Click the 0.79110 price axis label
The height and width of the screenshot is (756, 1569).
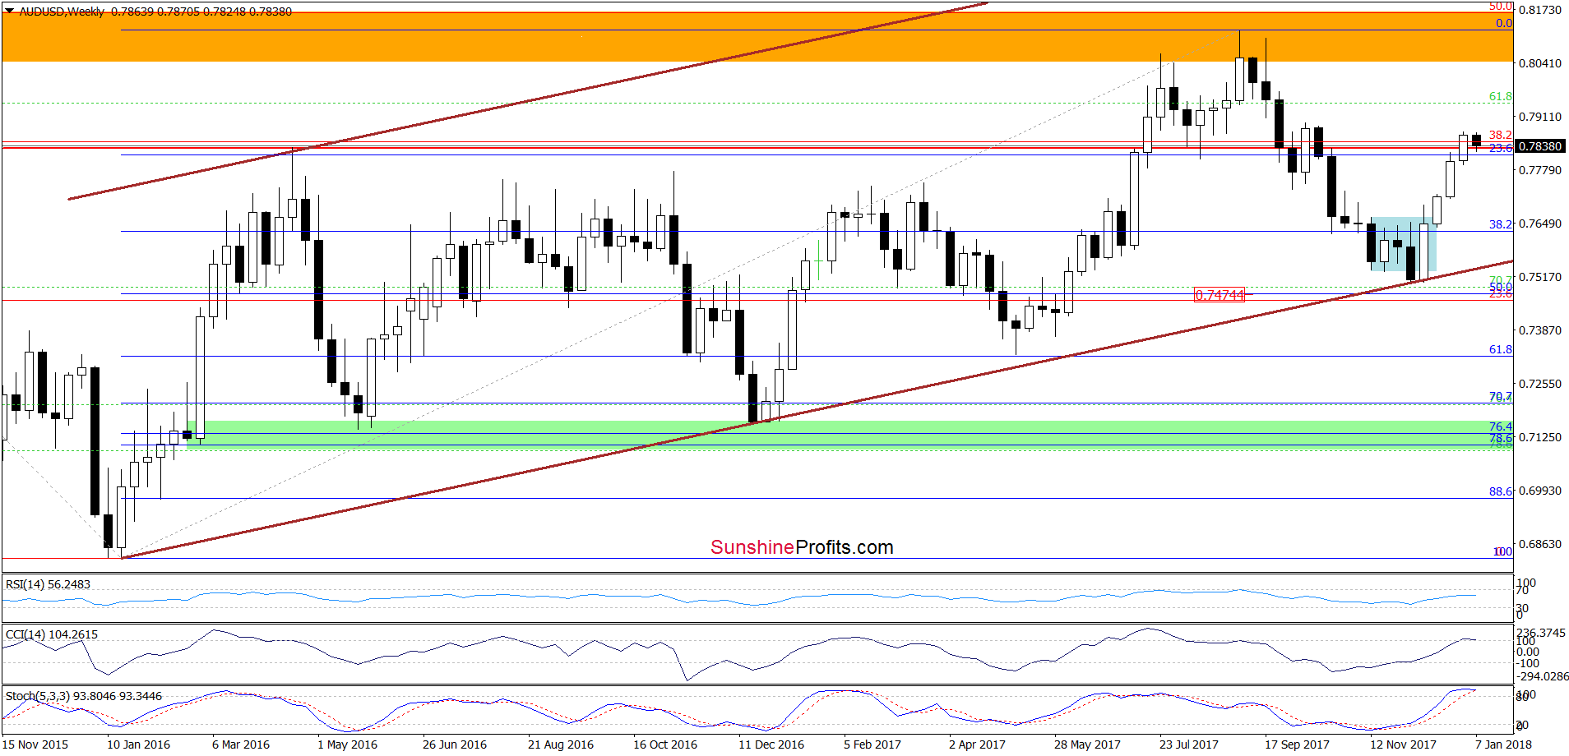(x=1539, y=117)
